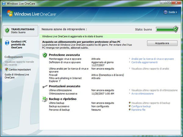Click the blue OneCare circle icon in sidebar
Screen dimensions: 183x137
pyautogui.click(x=7, y=43)
